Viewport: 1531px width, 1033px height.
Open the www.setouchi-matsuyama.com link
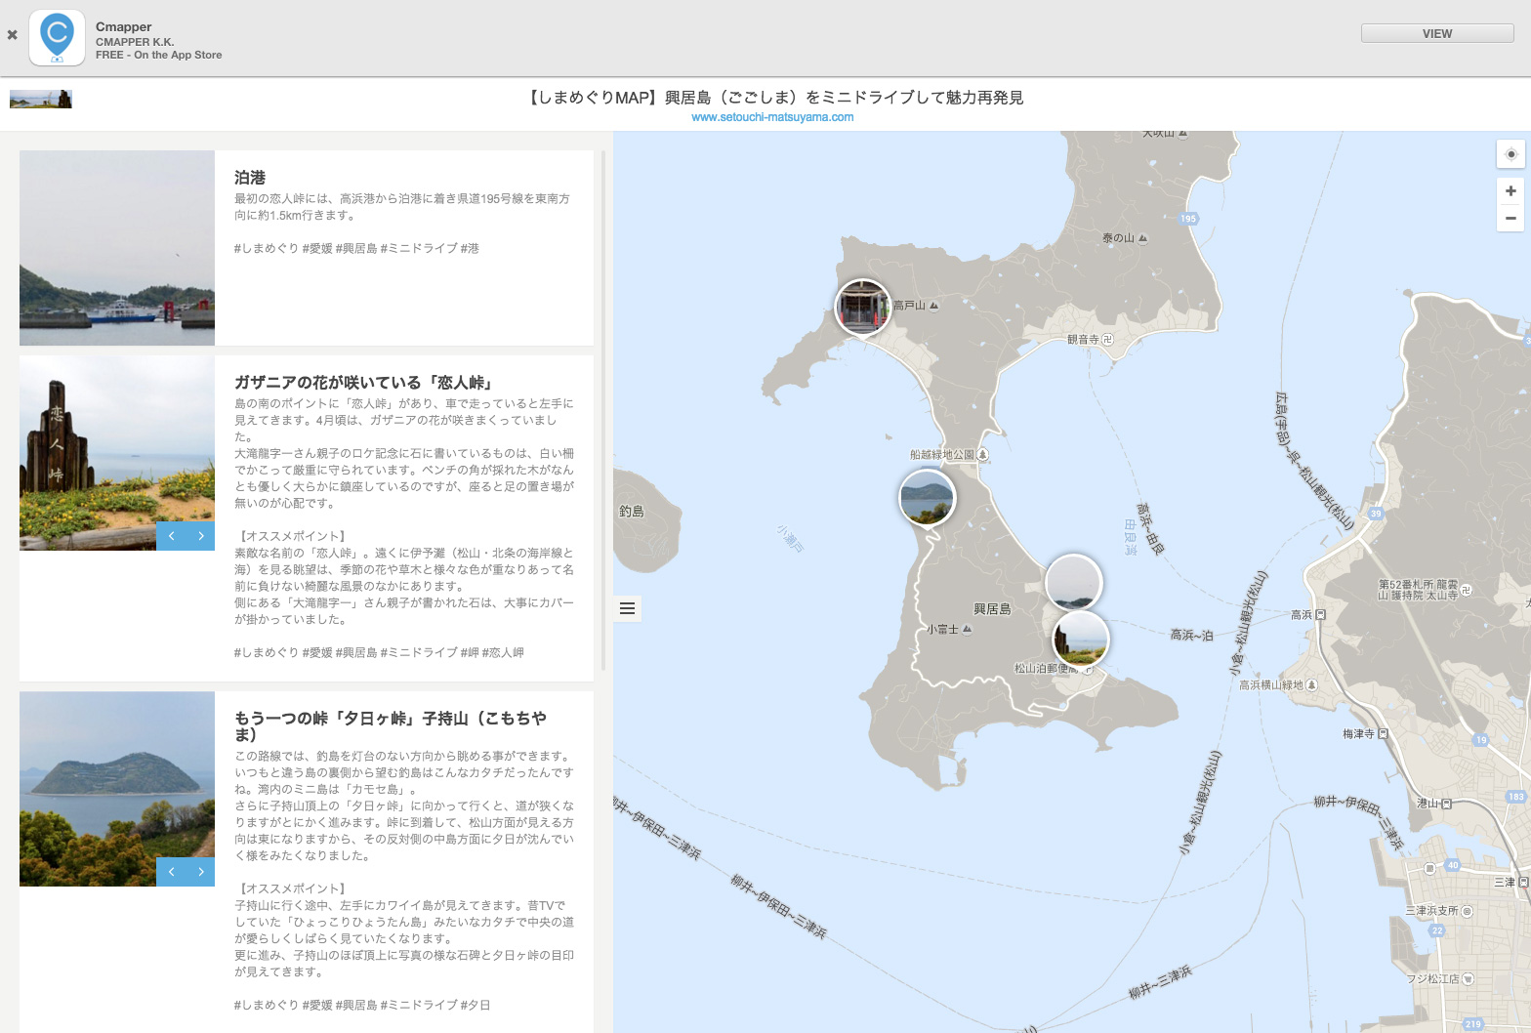click(771, 117)
